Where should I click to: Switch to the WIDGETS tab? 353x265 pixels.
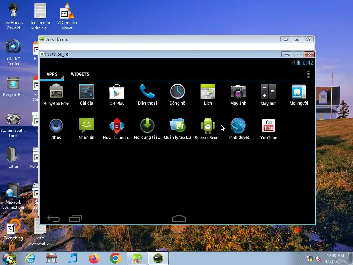tap(80, 74)
